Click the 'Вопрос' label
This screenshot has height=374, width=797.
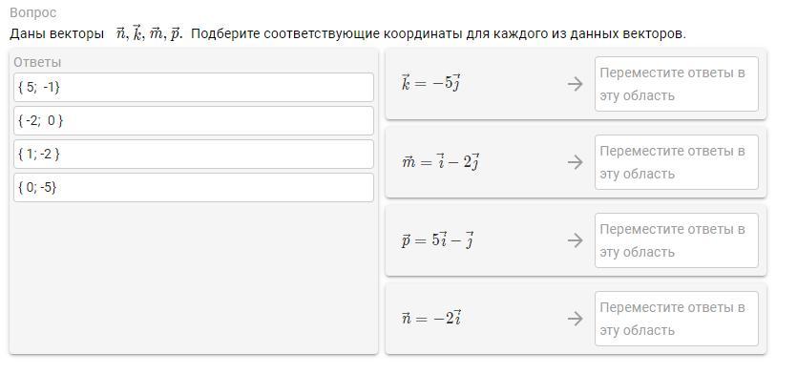pos(33,12)
